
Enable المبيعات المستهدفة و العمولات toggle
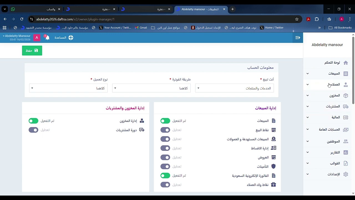[x=165, y=139]
